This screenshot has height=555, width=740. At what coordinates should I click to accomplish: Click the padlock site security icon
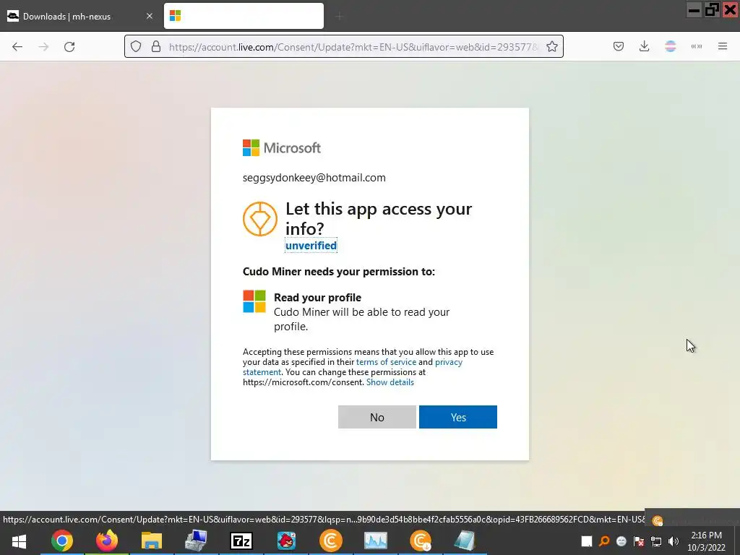pyautogui.click(x=156, y=46)
